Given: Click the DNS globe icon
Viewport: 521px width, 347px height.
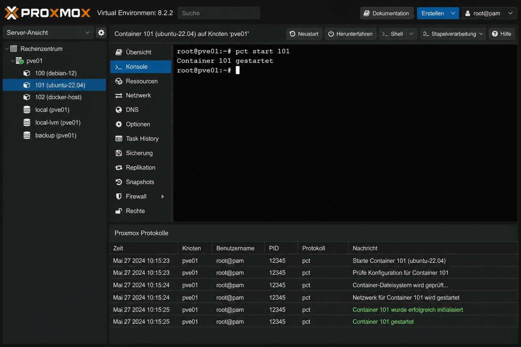Looking at the screenshot, I should coord(119,110).
